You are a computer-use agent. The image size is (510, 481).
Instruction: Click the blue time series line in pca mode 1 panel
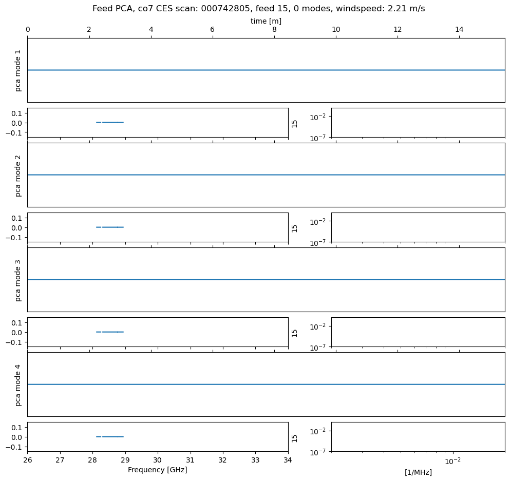(266, 70)
